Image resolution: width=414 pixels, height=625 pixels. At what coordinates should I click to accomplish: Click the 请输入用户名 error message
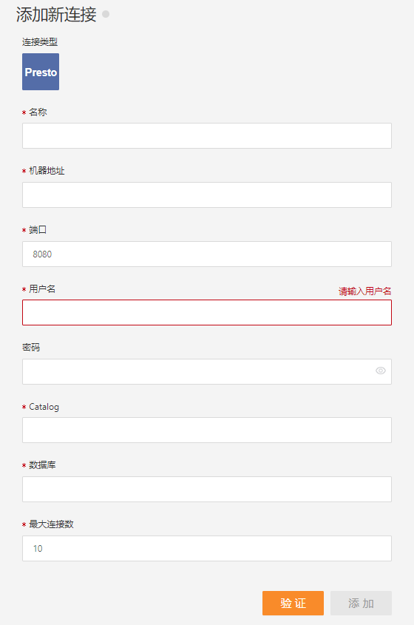pyautogui.click(x=365, y=291)
